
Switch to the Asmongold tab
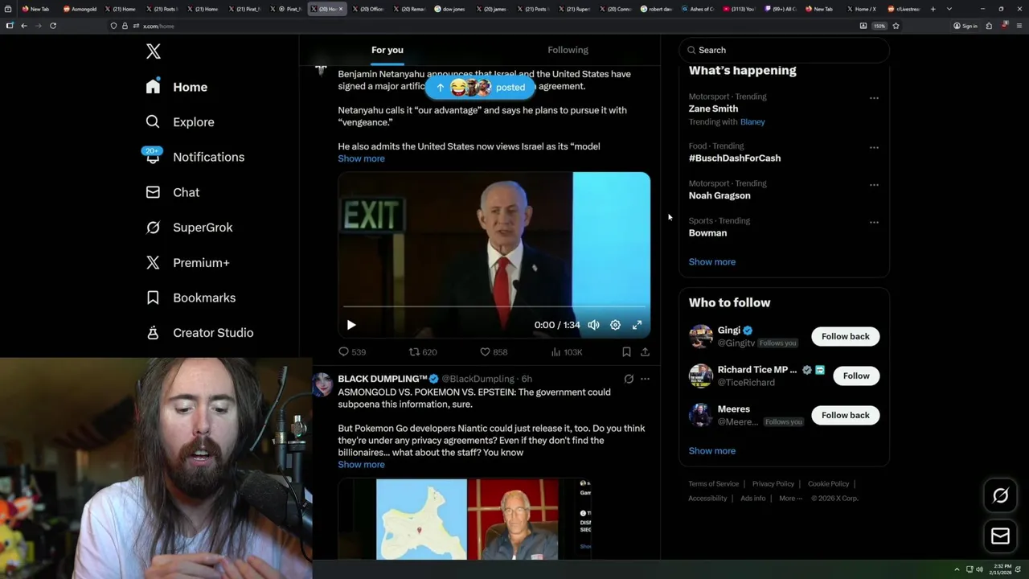(x=80, y=9)
